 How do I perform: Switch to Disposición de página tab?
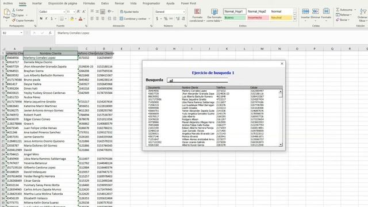click(x=63, y=3)
